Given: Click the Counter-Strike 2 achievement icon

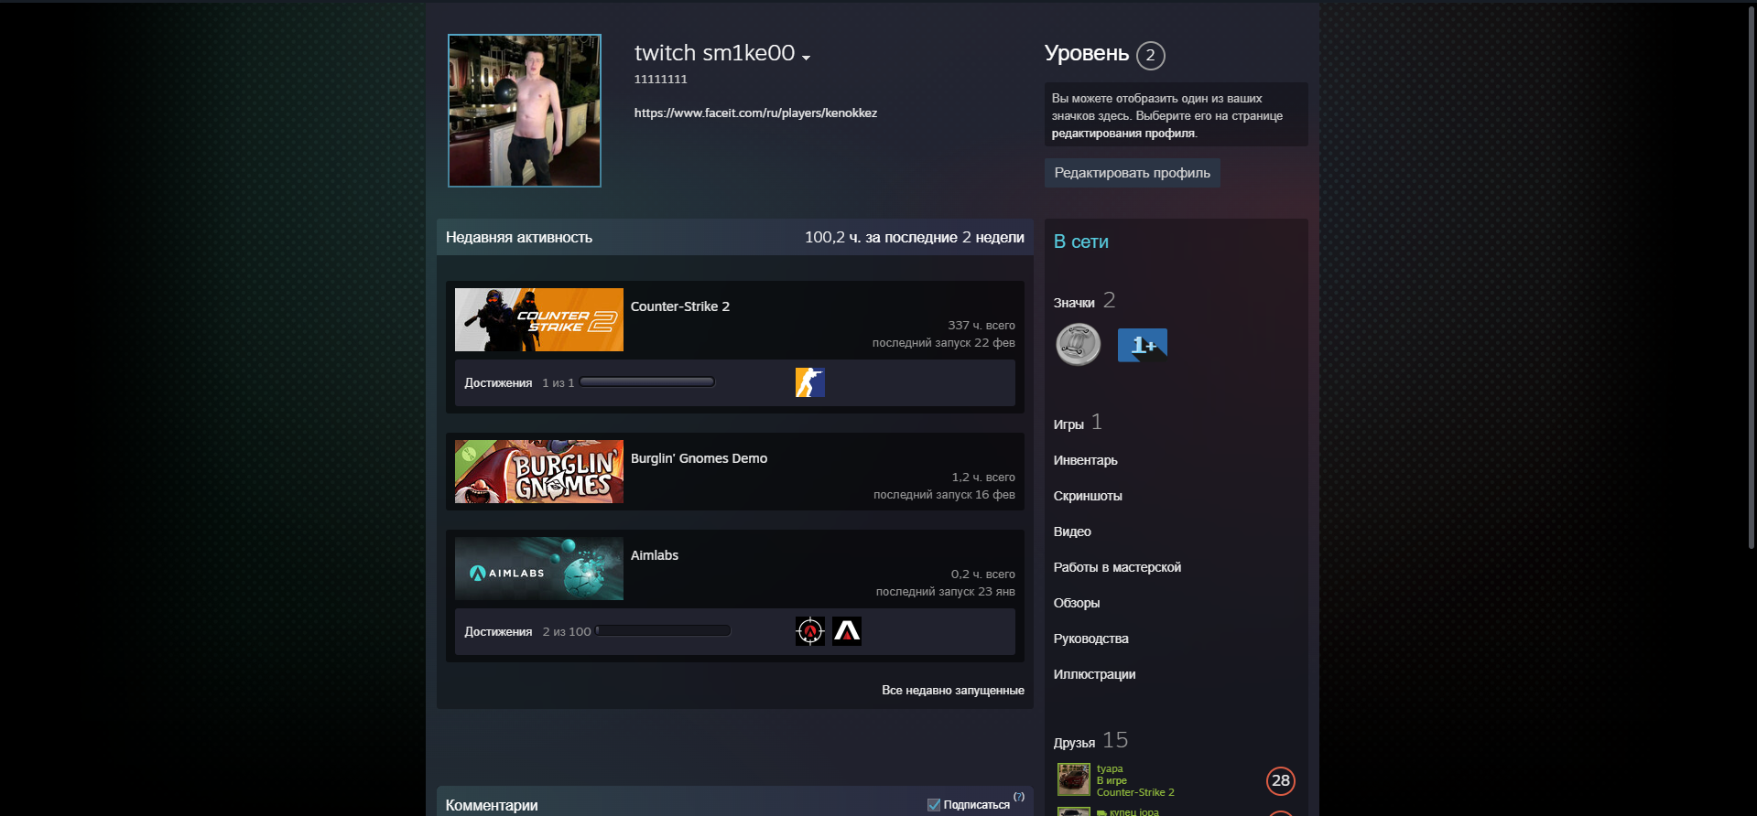Looking at the screenshot, I should [x=809, y=382].
